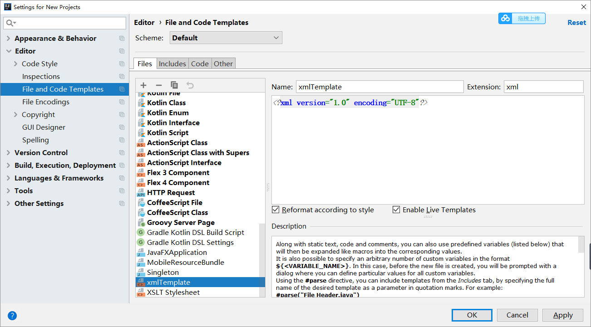The width and height of the screenshot is (591, 327).
Task: Click the Kotlin Script file icon
Action: [x=141, y=133]
